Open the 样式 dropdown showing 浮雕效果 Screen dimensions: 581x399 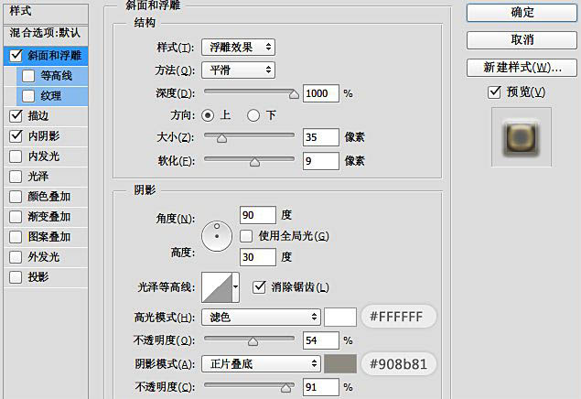click(238, 48)
